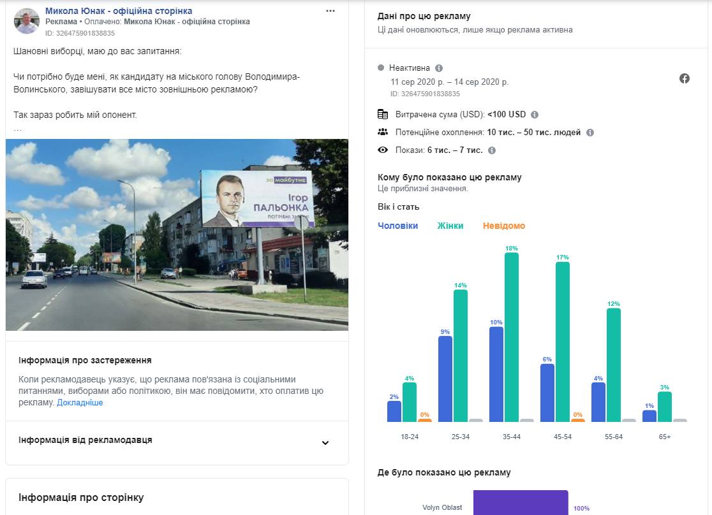Click info icon next to Неактивна status
The width and height of the screenshot is (712, 515).
tap(439, 68)
